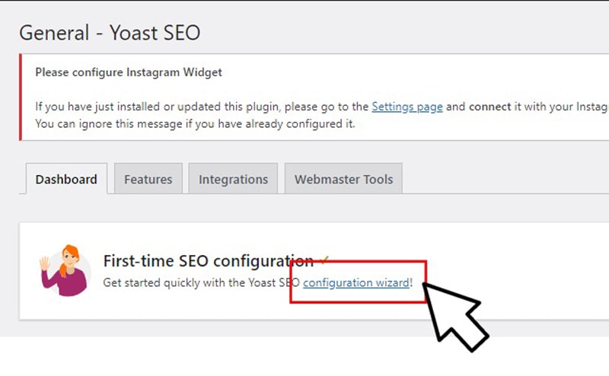
Task: Select the Integrations tab
Action: 233,179
